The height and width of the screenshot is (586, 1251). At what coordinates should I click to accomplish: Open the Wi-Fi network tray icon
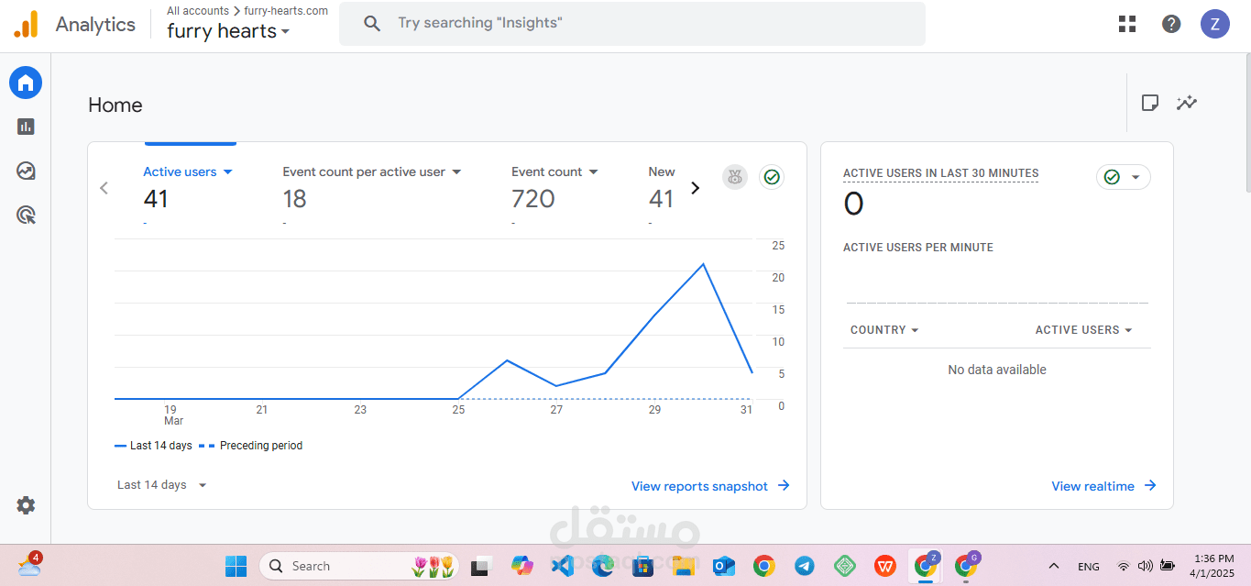click(x=1124, y=567)
